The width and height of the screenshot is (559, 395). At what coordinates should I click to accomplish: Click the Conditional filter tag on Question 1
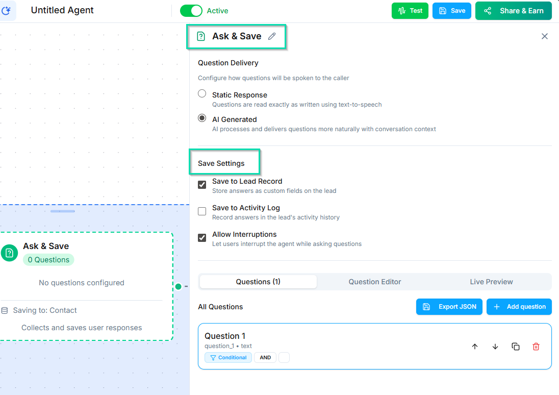[x=228, y=358]
